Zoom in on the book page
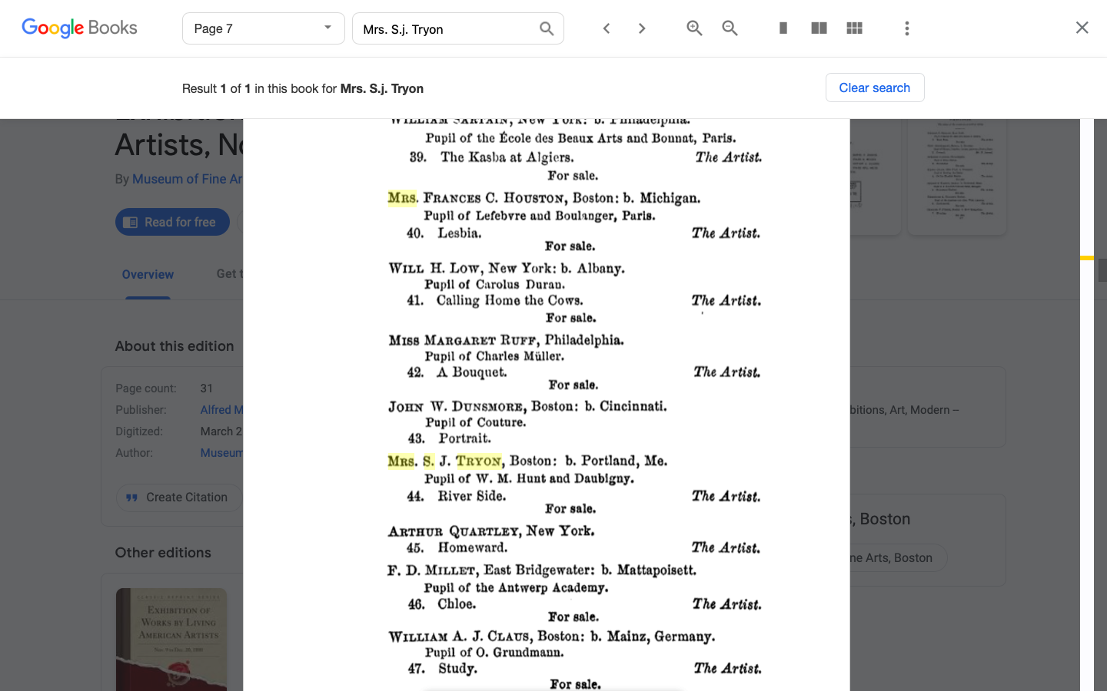Image resolution: width=1107 pixels, height=691 pixels. point(694,28)
